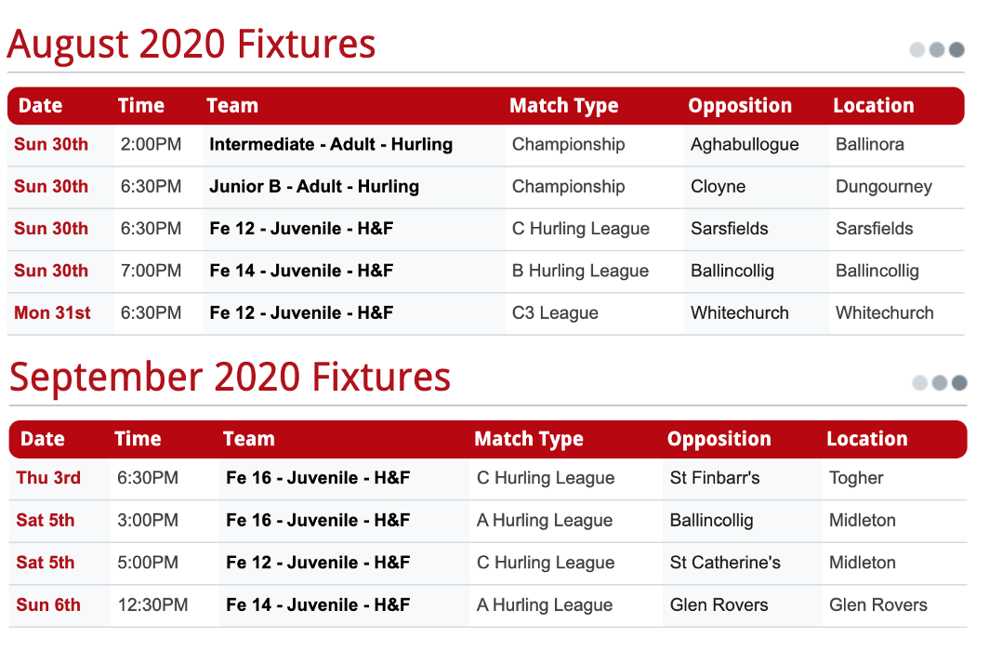Viewport: 989px width, 651px height.
Task: Click the lightest dot beside September 2020 Fixtures
Action: [x=920, y=383]
